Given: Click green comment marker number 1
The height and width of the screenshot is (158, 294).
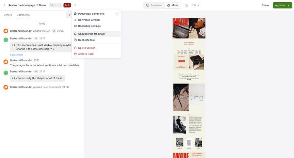Looking at the screenshot, I should 6,40.
